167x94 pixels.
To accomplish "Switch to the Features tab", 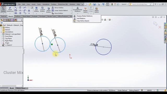I will (x=4, y=16).
